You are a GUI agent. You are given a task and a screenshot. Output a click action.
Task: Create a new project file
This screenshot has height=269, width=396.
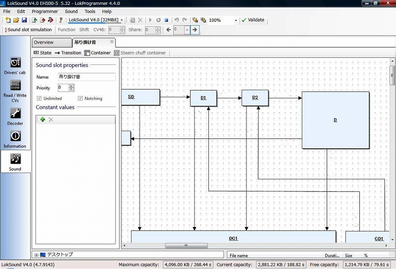[8, 20]
